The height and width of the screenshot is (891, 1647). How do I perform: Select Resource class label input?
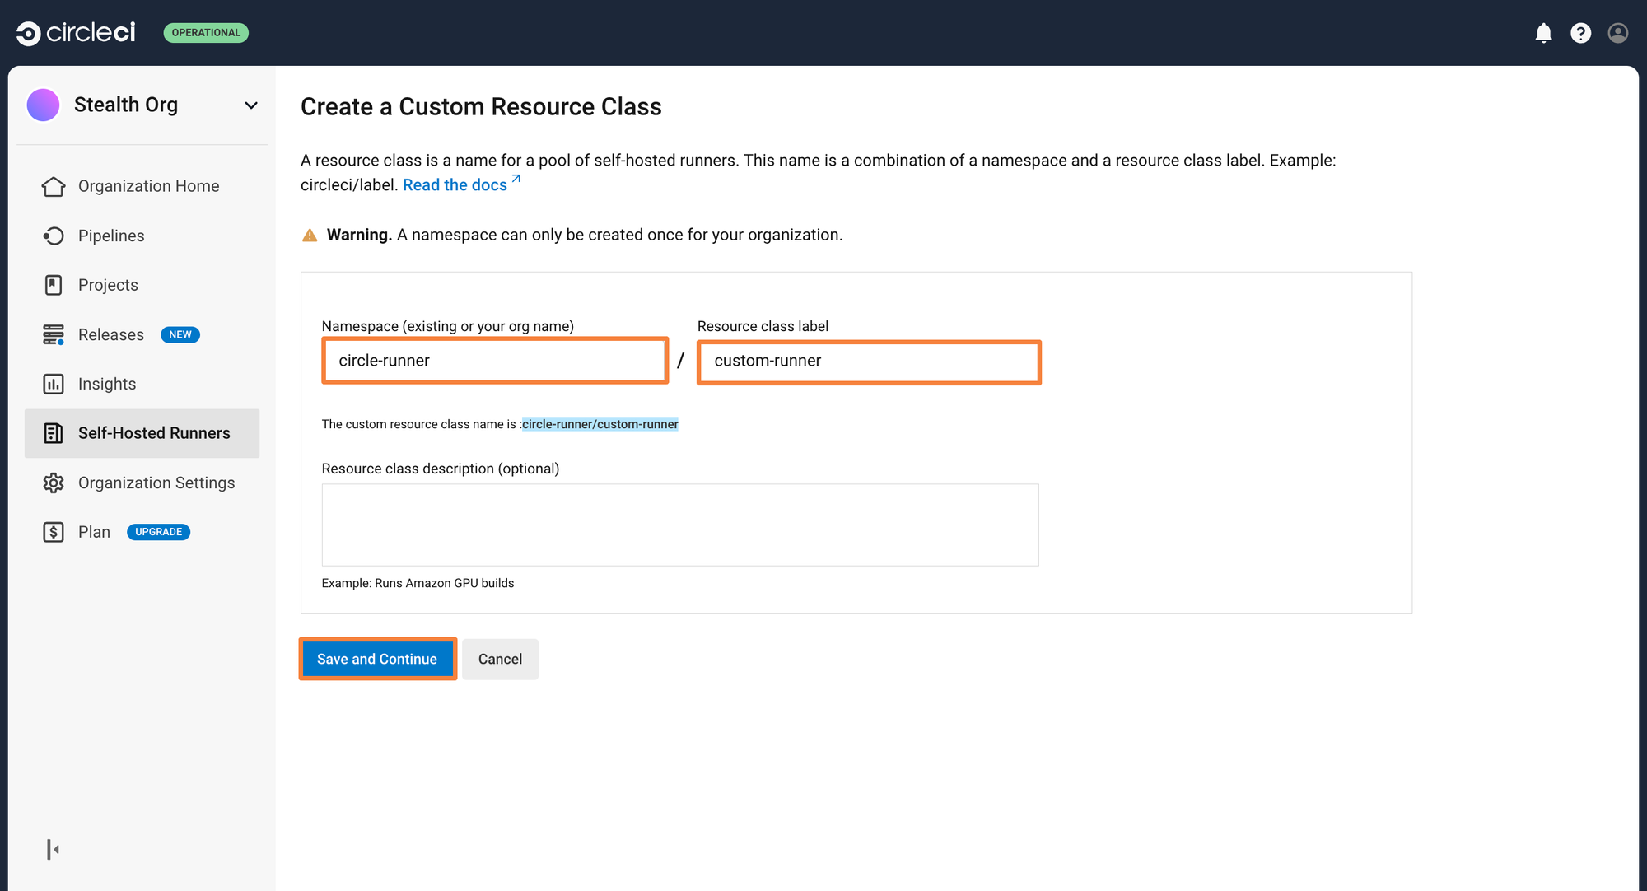[x=869, y=360]
